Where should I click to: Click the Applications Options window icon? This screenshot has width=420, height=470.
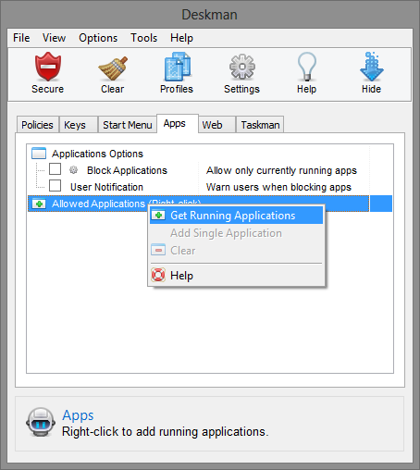pyautogui.click(x=39, y=154)
